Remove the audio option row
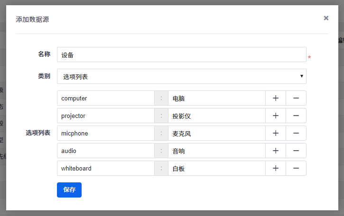This screenshot has width=344, height=216. point(296,151)
